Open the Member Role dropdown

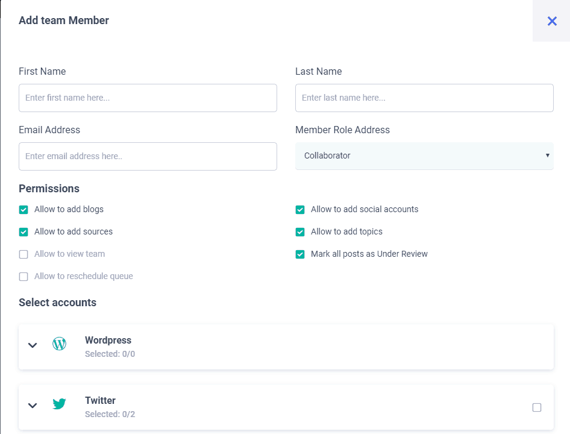tap(424, 156)
